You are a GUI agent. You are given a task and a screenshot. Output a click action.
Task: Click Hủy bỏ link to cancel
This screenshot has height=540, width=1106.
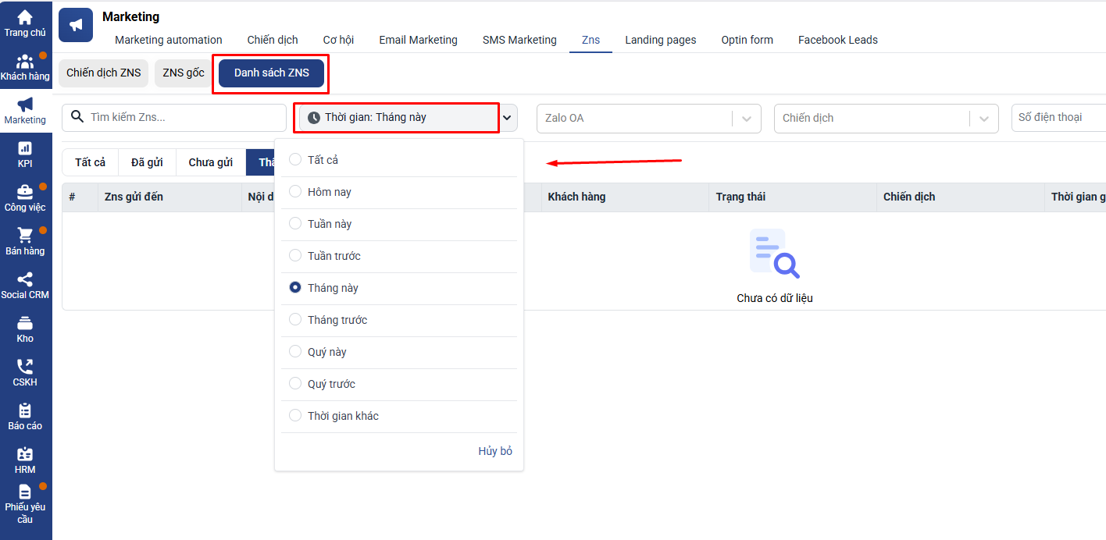click(495, 451)
